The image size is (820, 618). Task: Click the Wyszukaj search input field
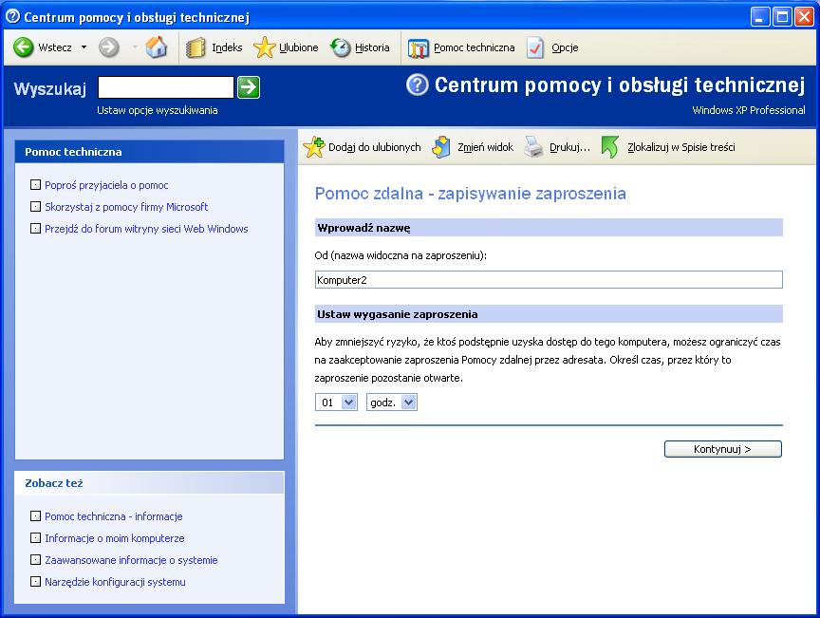click(166, 87)
